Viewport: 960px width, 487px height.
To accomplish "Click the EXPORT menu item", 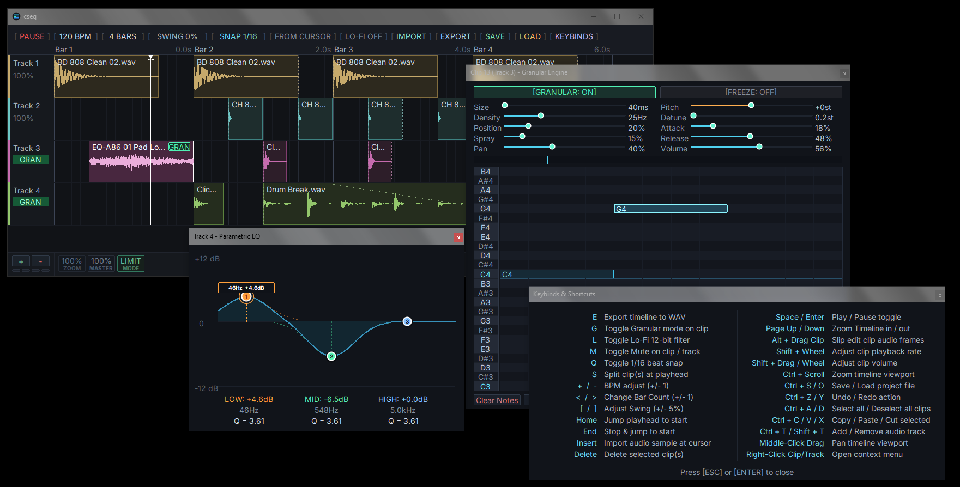I will tap(455, 36).
